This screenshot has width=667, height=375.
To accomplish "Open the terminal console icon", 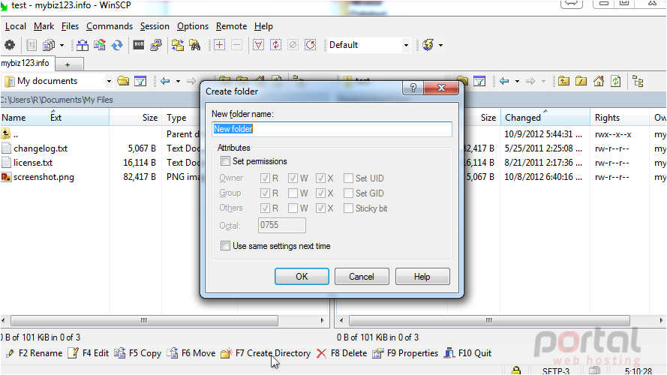I will pyautogui.click(x=139, y=45).
